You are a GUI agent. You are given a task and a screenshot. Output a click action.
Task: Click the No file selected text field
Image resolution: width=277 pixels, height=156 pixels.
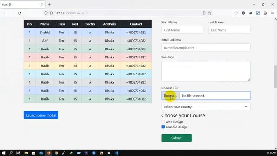click(215, 96)
